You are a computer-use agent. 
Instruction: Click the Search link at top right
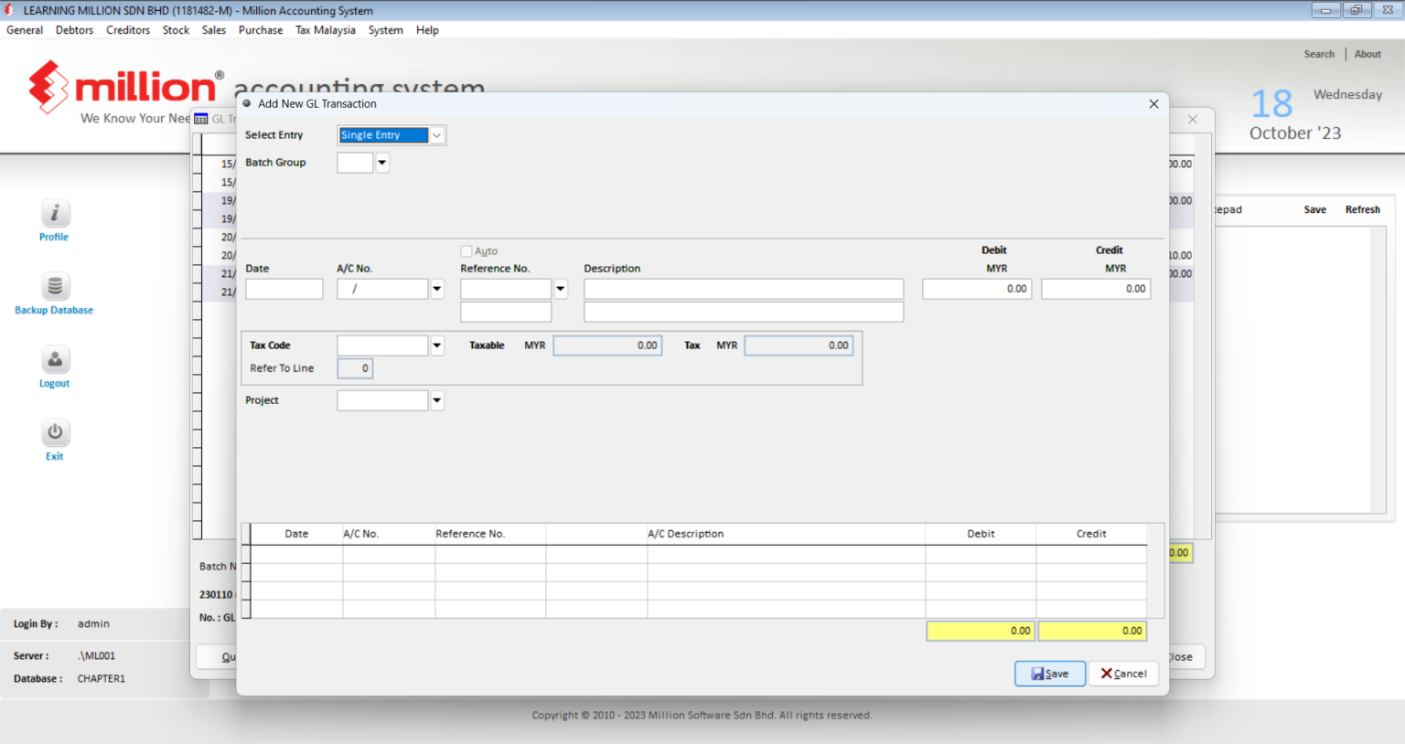coord(1319,53)
